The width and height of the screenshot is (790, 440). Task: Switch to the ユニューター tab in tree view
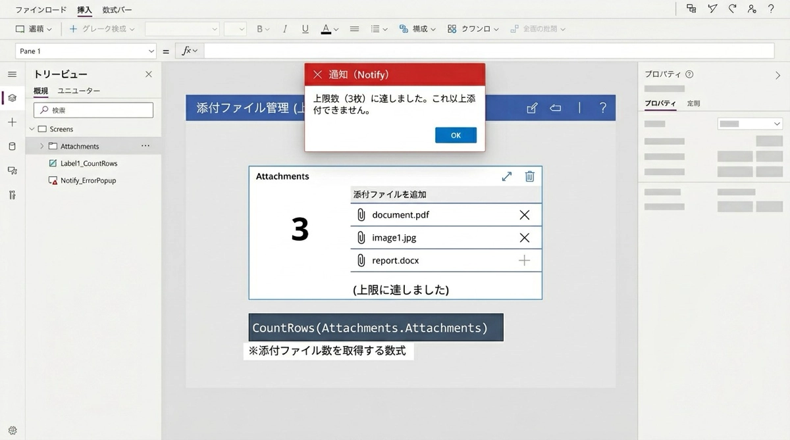click(x=79, y=91)
